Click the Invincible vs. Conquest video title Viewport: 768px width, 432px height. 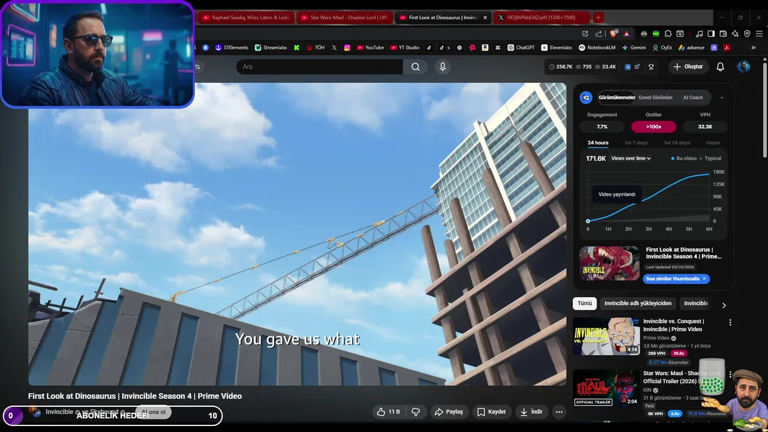(x=673, y=325)
